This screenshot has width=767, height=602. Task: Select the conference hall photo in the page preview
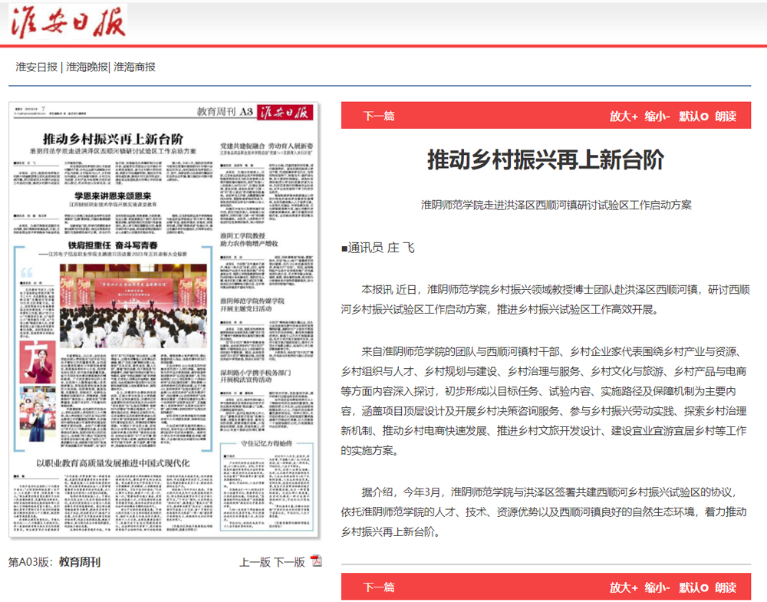click(133, 306)
